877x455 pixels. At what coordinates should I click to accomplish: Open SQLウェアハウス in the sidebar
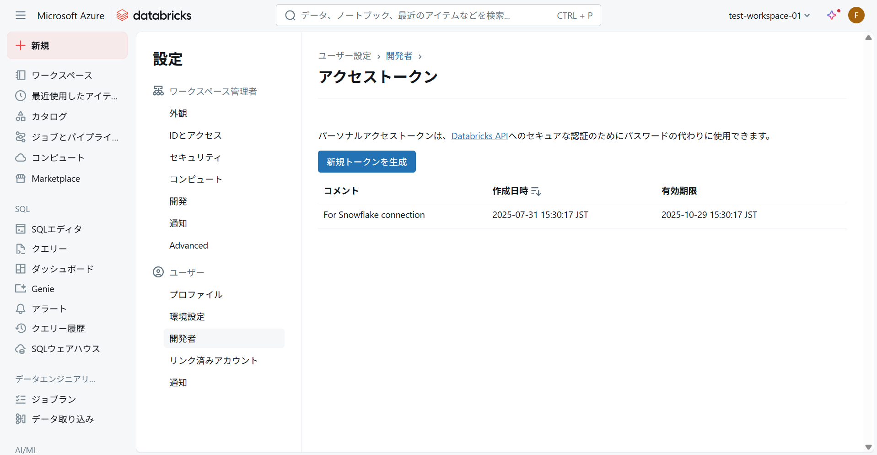(x=65, y=349)
